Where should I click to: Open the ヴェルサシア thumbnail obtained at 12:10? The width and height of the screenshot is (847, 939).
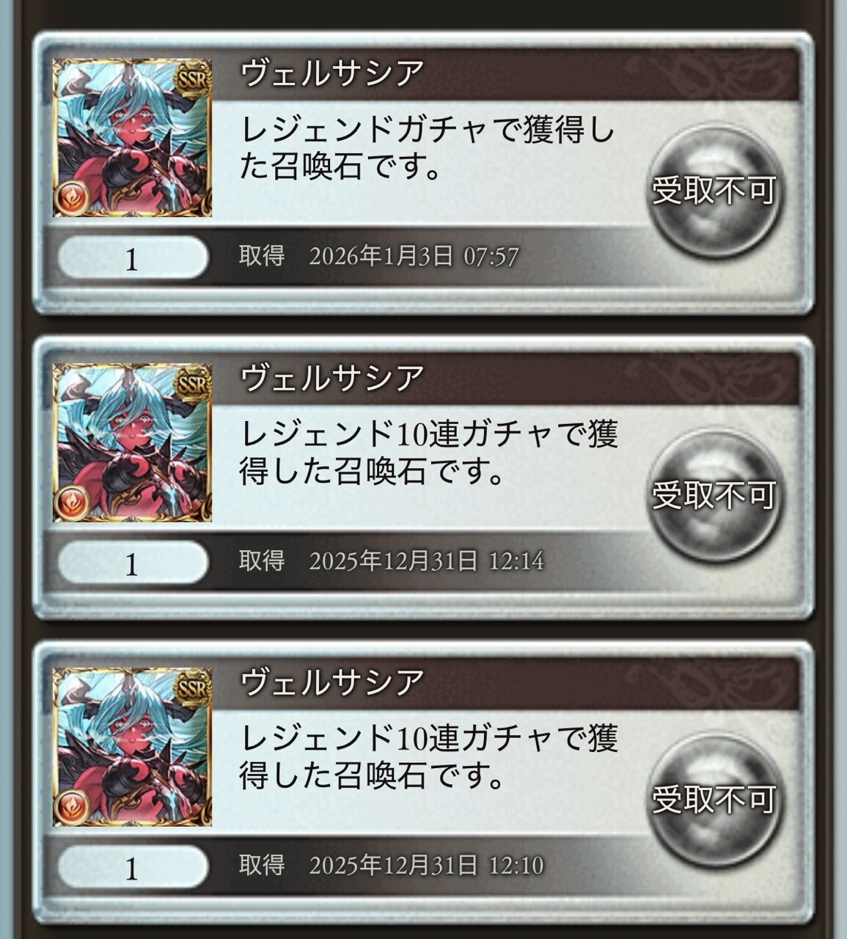click(132, 747)
